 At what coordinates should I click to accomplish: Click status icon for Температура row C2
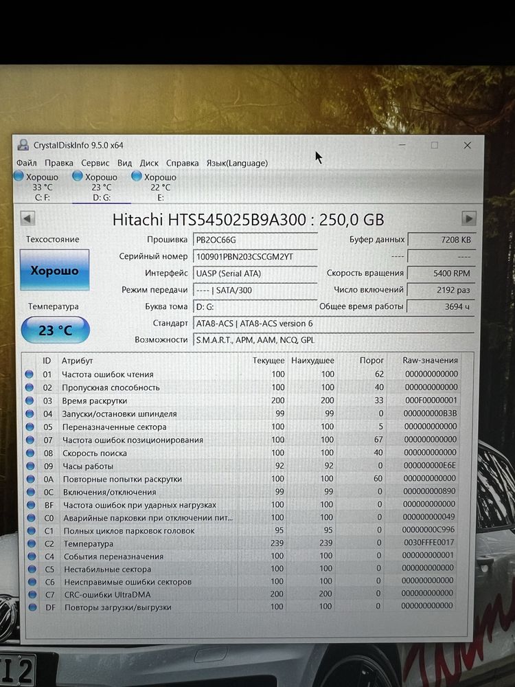[32, 543]
